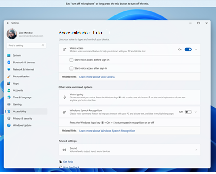Click the Bluetooth & devices icon

coord(9,63)
